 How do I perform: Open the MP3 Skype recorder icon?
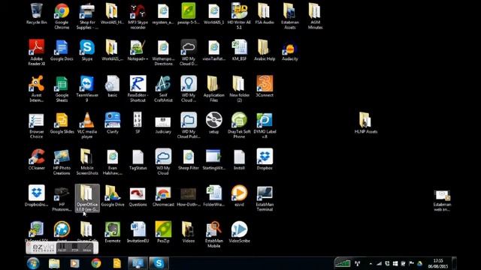click(138, 16)
